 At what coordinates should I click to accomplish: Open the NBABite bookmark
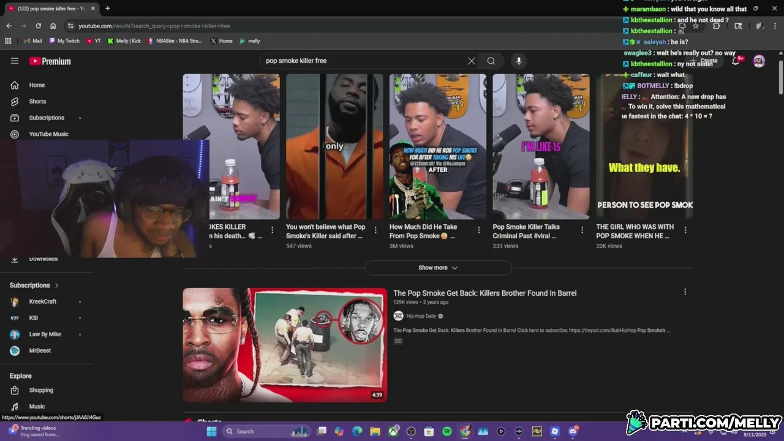click(175, 41)
